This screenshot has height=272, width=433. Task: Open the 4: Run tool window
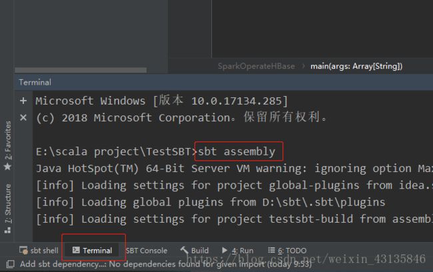pyautogui.click(x=238, y=251)
